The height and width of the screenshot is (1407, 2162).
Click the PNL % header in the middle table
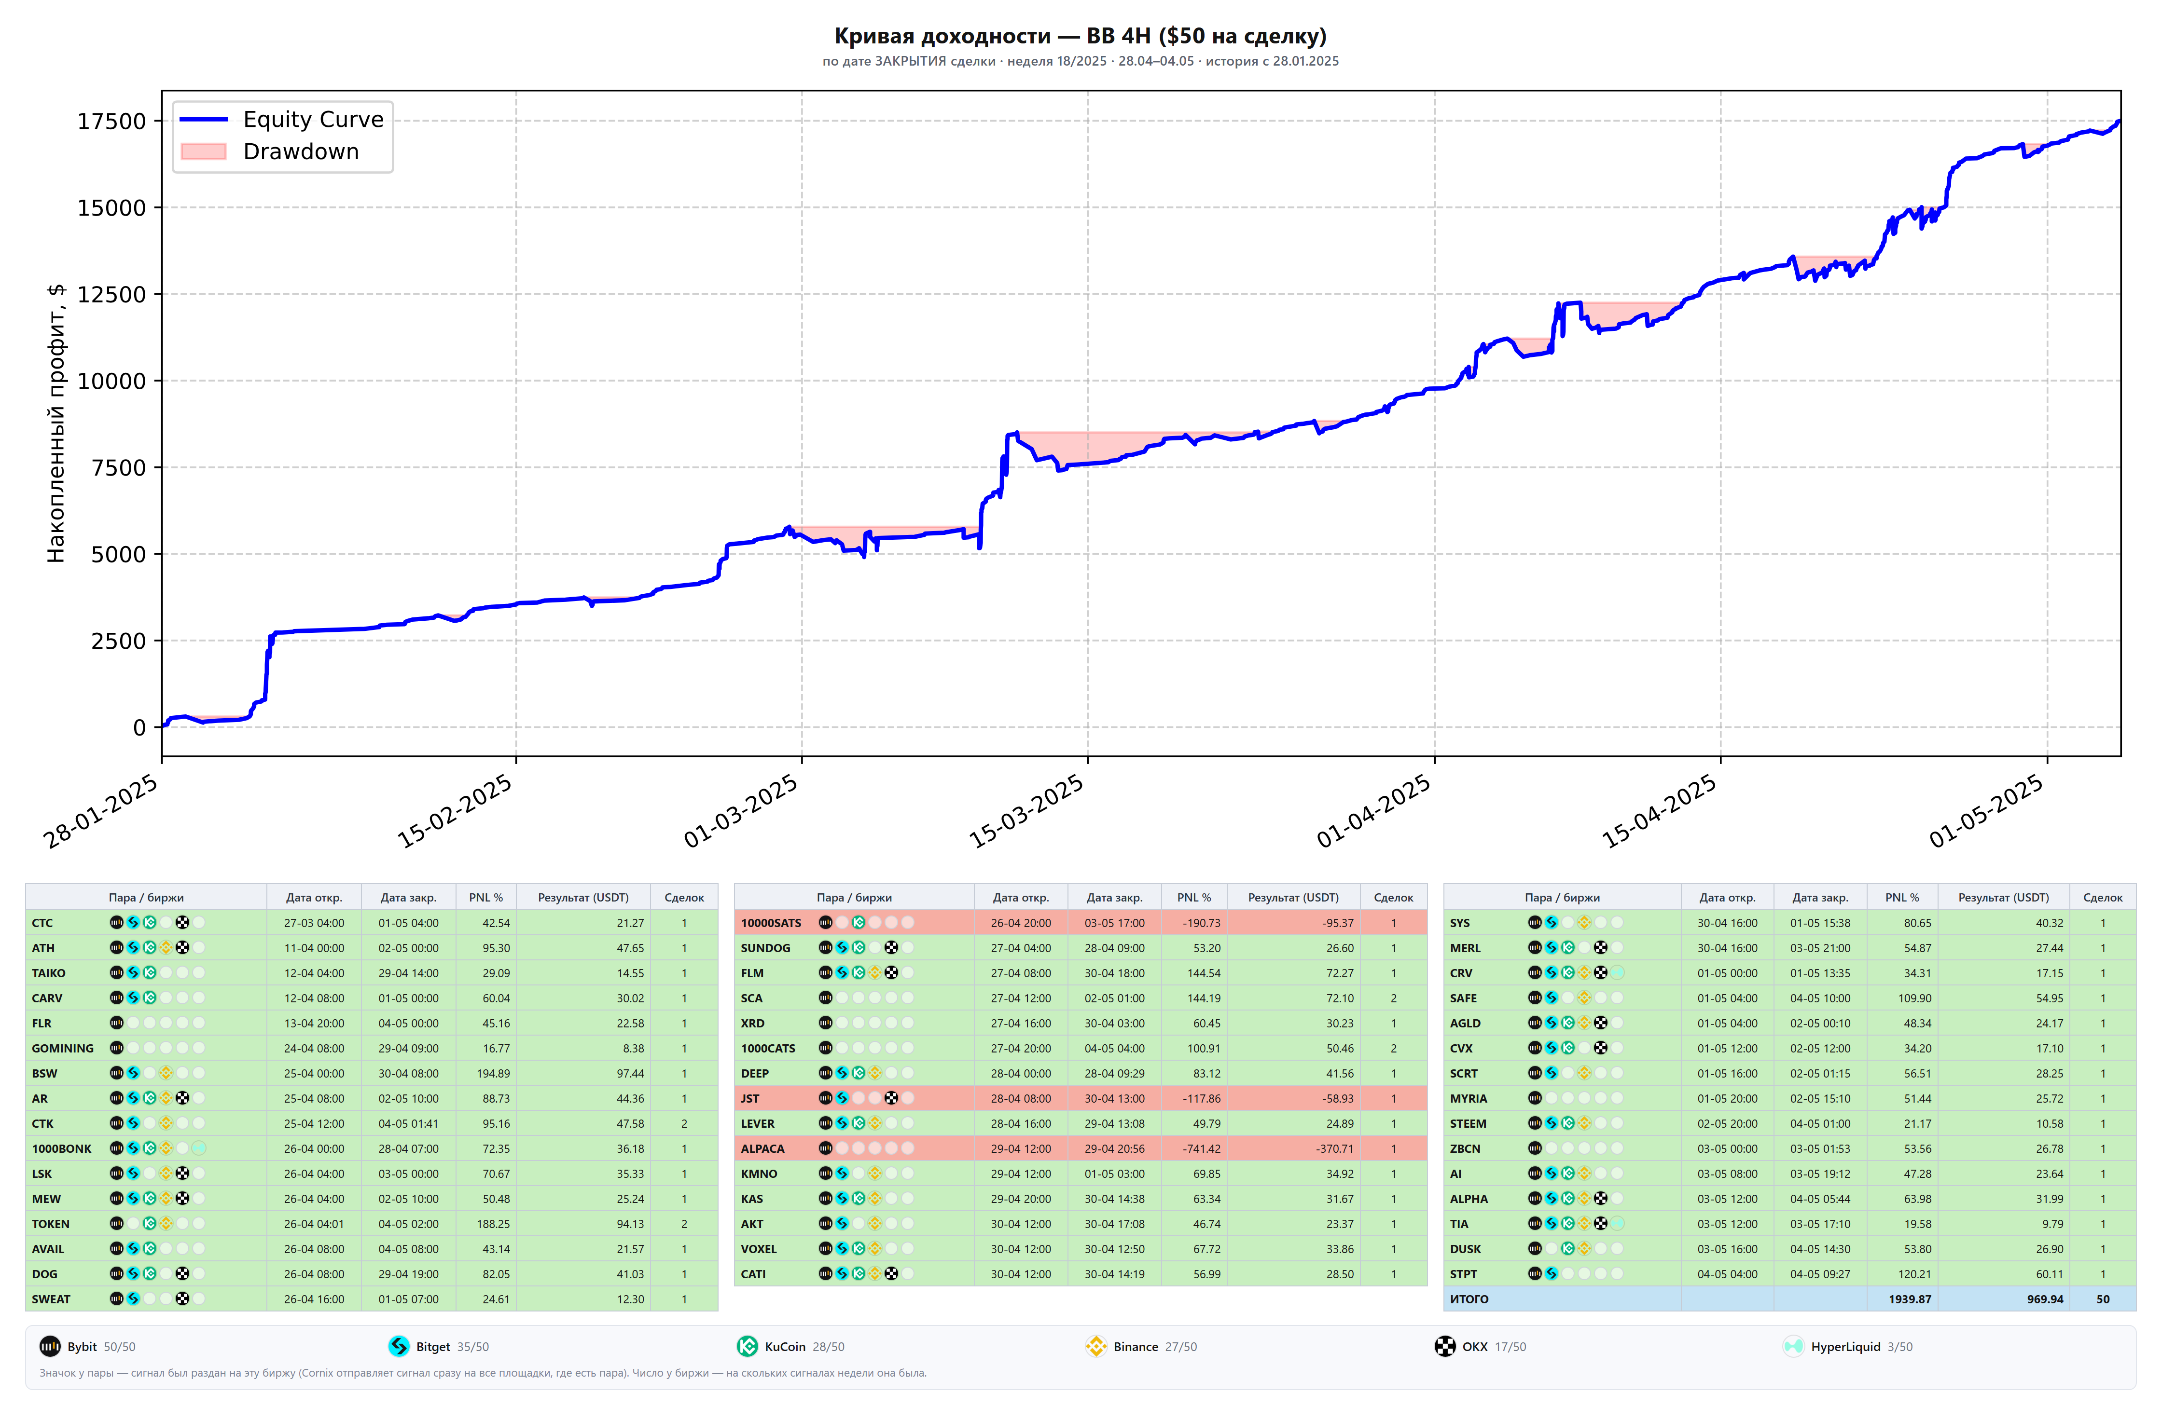coord(1193,897)
